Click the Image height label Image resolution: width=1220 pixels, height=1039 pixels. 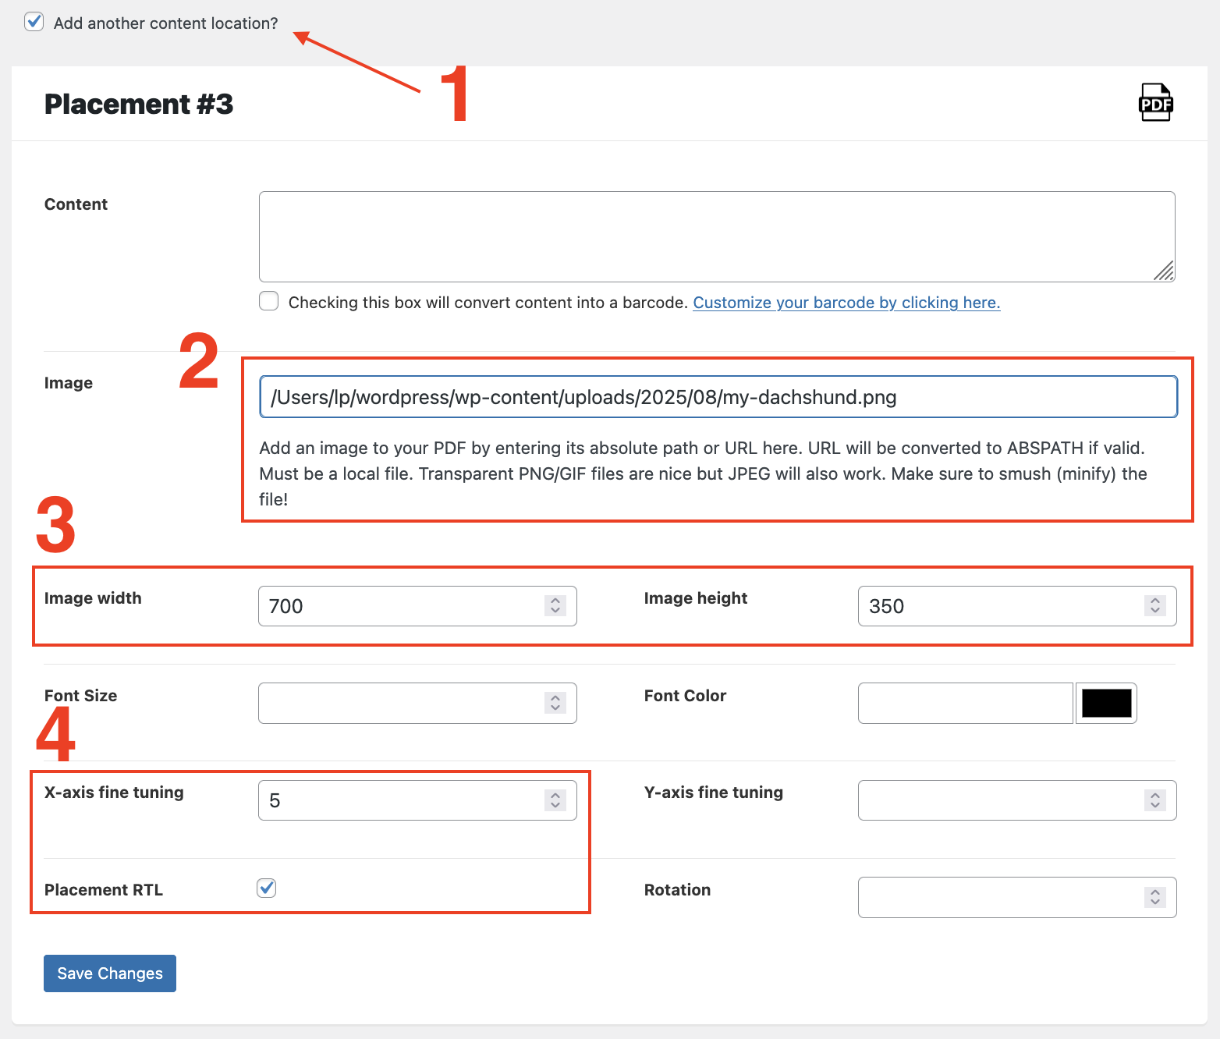pos(696,598)
